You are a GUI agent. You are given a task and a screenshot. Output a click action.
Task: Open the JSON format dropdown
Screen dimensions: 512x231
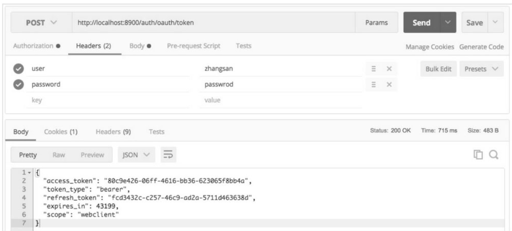(x=137, y=154)
